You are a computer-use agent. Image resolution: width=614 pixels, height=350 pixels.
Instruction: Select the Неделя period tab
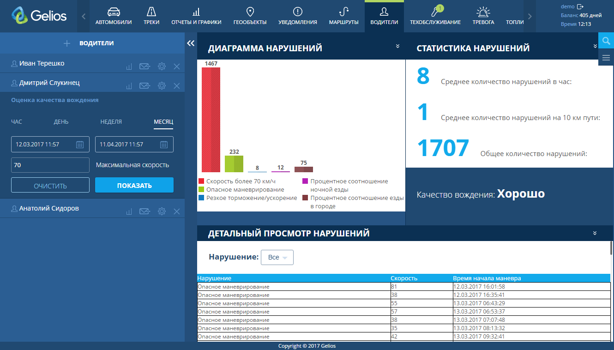[x=111, y=122]
